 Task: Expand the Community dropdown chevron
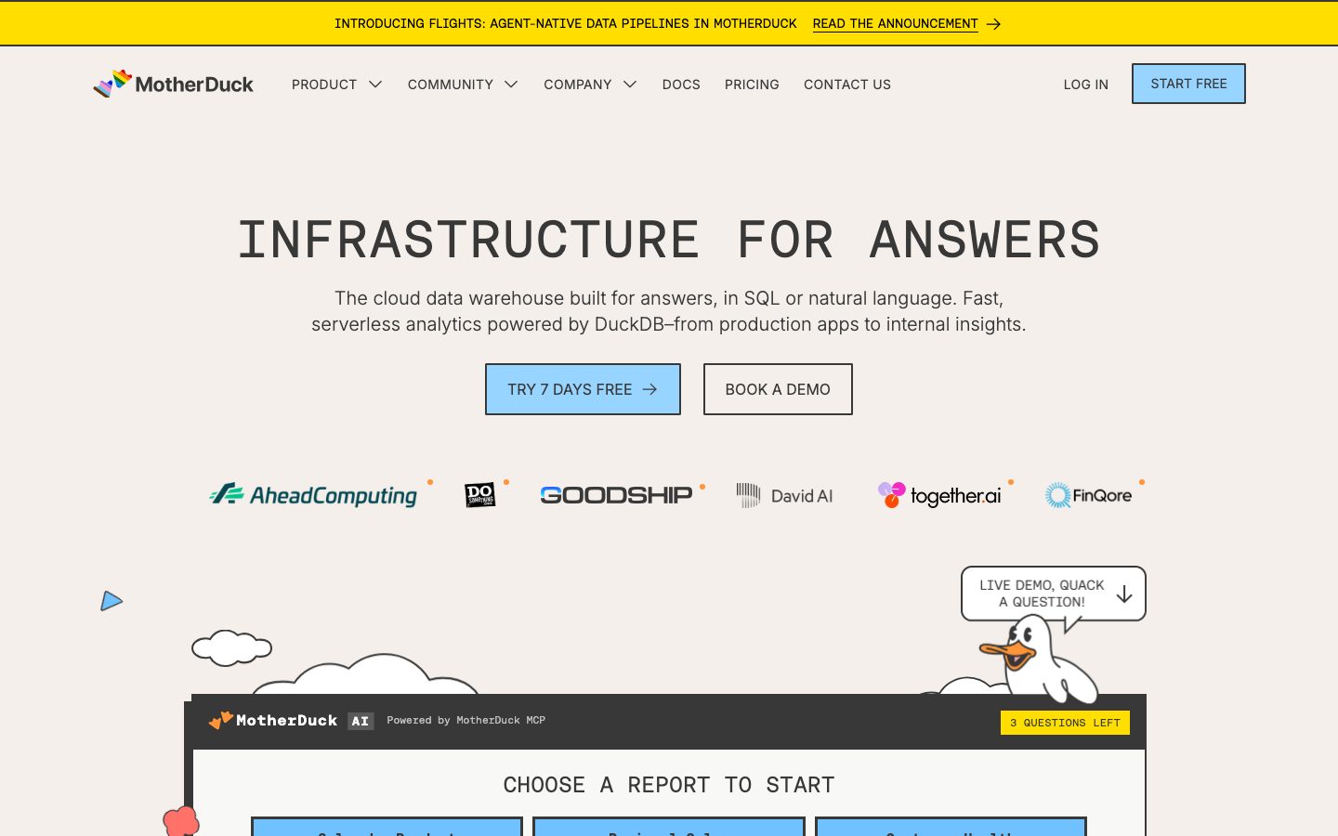point(511,85)
